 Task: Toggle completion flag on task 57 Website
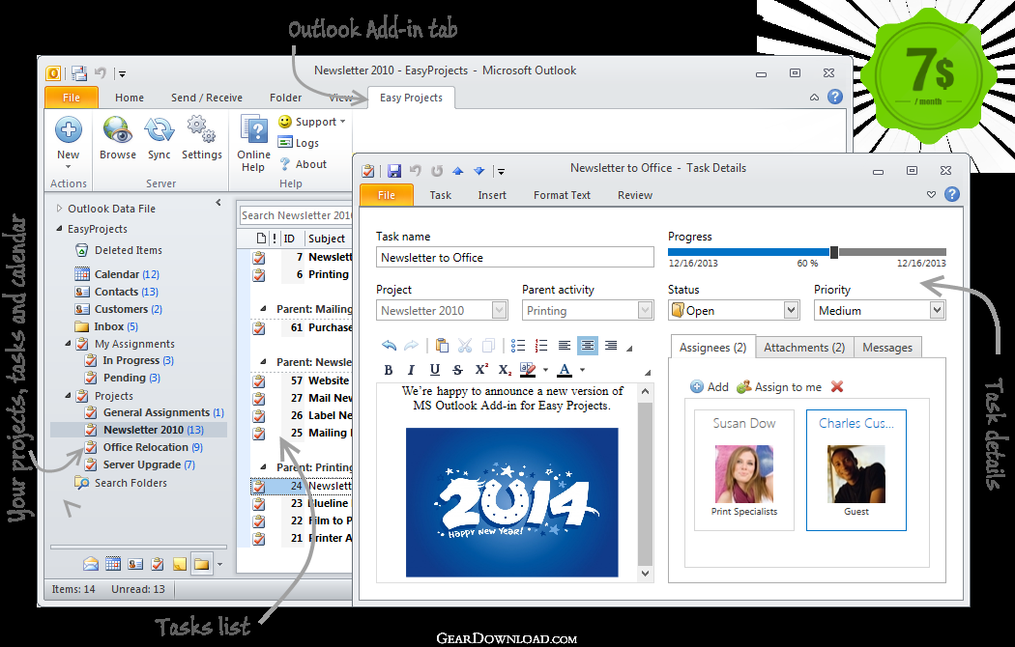259,380
